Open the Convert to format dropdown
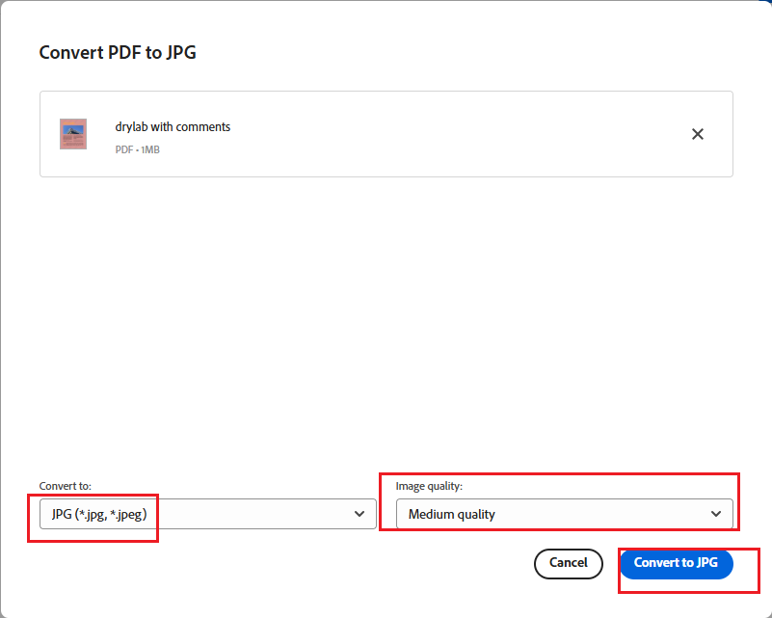Screen dimensions: 772x618 click(x=208, y=514)
